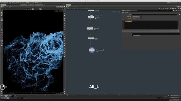This screenshot has width=181, height=101.
Task: Click the parameter pane help icon
Action: [x=180, y=11]
